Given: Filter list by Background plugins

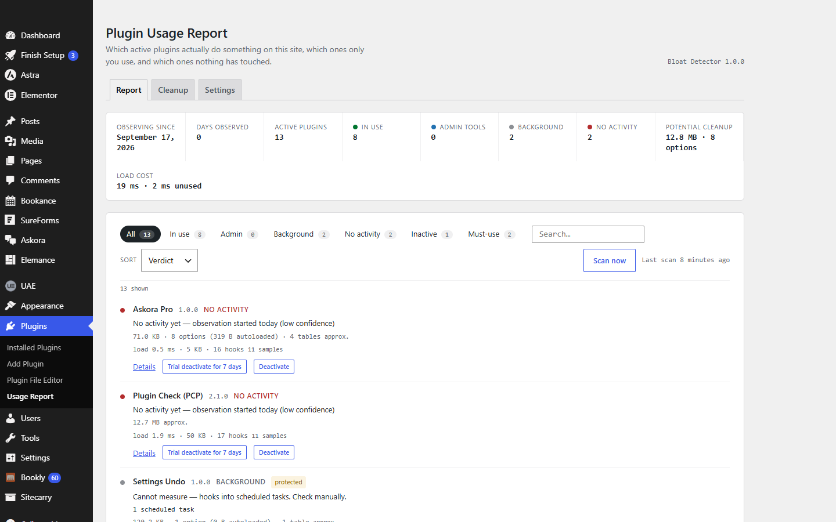Looking at the screenshot, I should 301,234.
